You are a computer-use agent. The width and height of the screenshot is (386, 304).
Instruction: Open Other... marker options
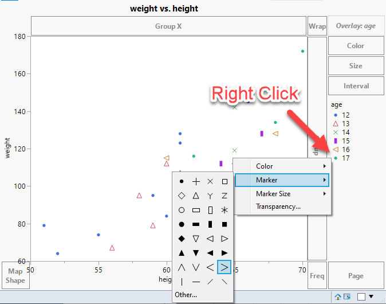tap(186, 295)
